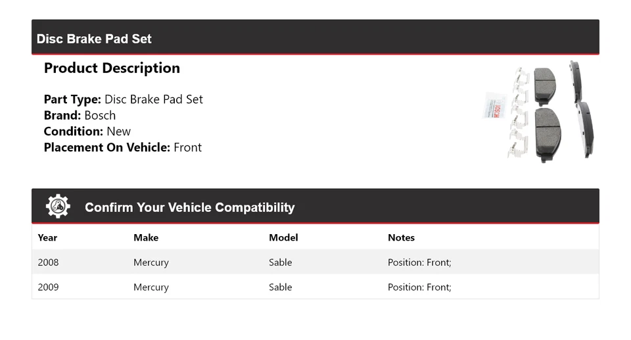Select the 2008 year cell
Screen dimensions: 631x340
tap(49, 262)
